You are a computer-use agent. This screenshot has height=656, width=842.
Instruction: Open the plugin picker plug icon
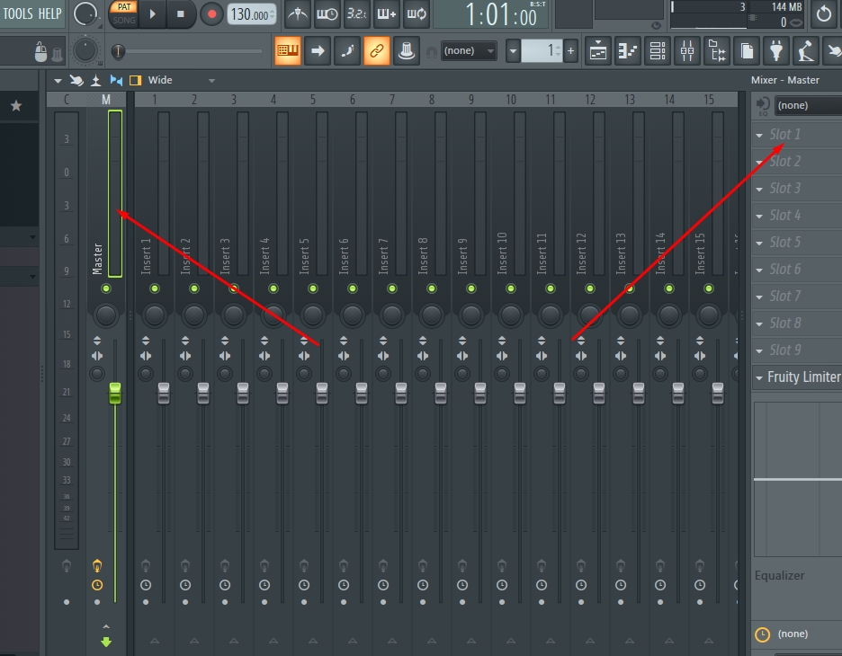pos(776,51)
